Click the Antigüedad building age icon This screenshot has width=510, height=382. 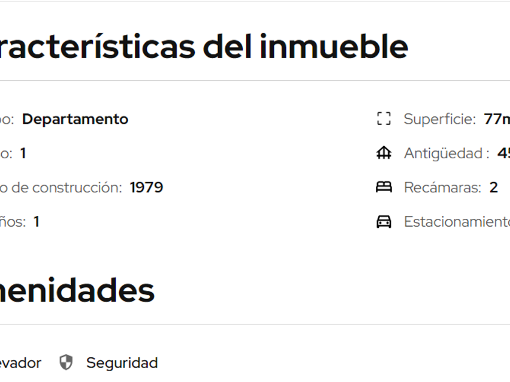(x=384, y=153)
